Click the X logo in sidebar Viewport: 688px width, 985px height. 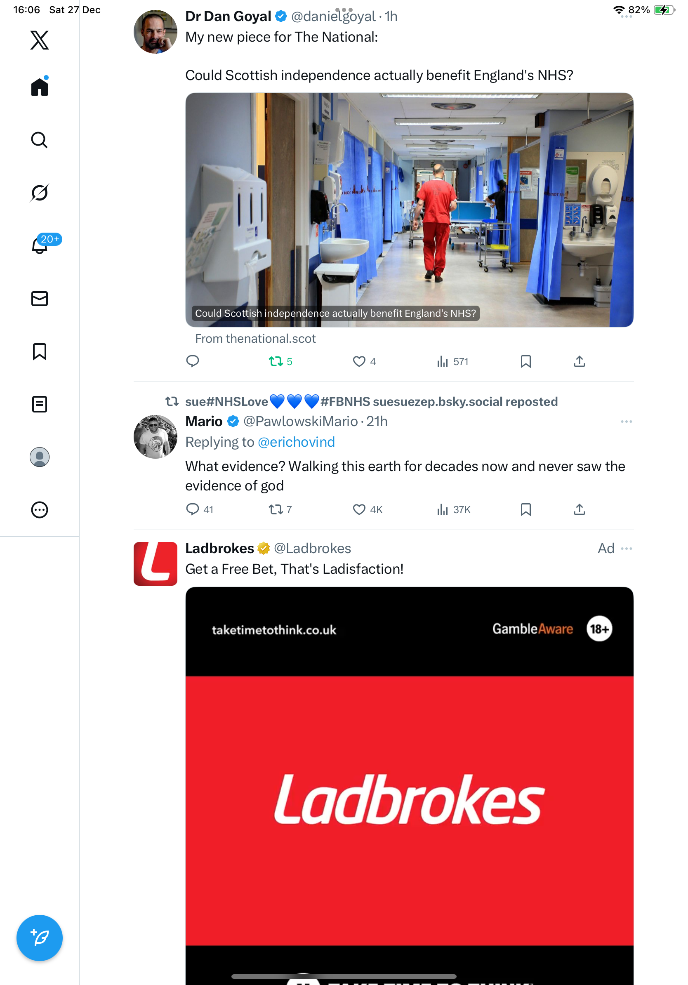pyautogui.click(x=40, y=40)
